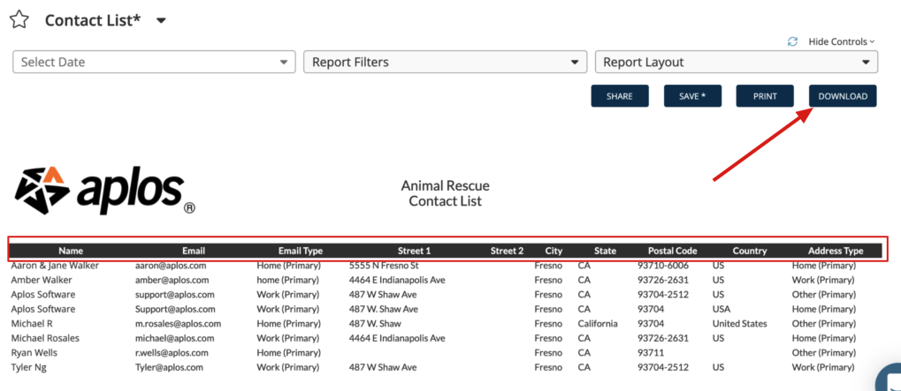Image resolution: width=901 pixels, height=391 pixels.
Task: Click the blue refresh icon
Action: click(x=792, y=41)
